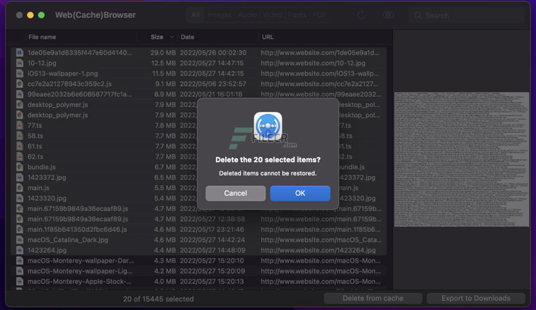Click icon of 61.ts file
Image resolution: width=536 pixels, height=310 pixels.
pyautogui.click(x=20, y=146)
